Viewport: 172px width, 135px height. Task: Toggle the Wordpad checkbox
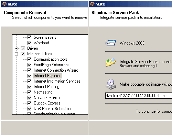pos(29,43)
